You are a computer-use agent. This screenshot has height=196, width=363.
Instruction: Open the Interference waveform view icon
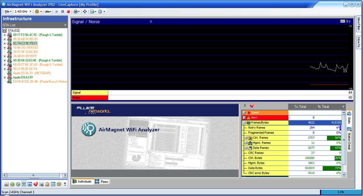(18, 184)
